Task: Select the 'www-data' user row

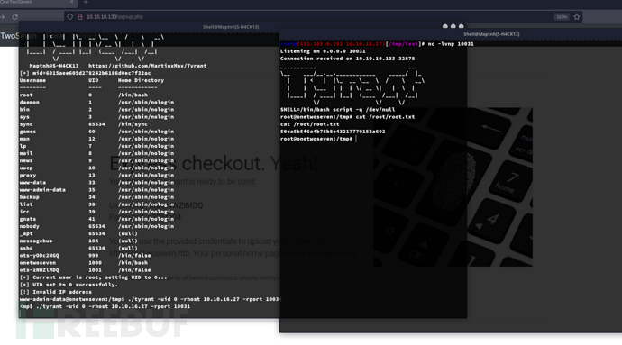Action: (96, 183)
